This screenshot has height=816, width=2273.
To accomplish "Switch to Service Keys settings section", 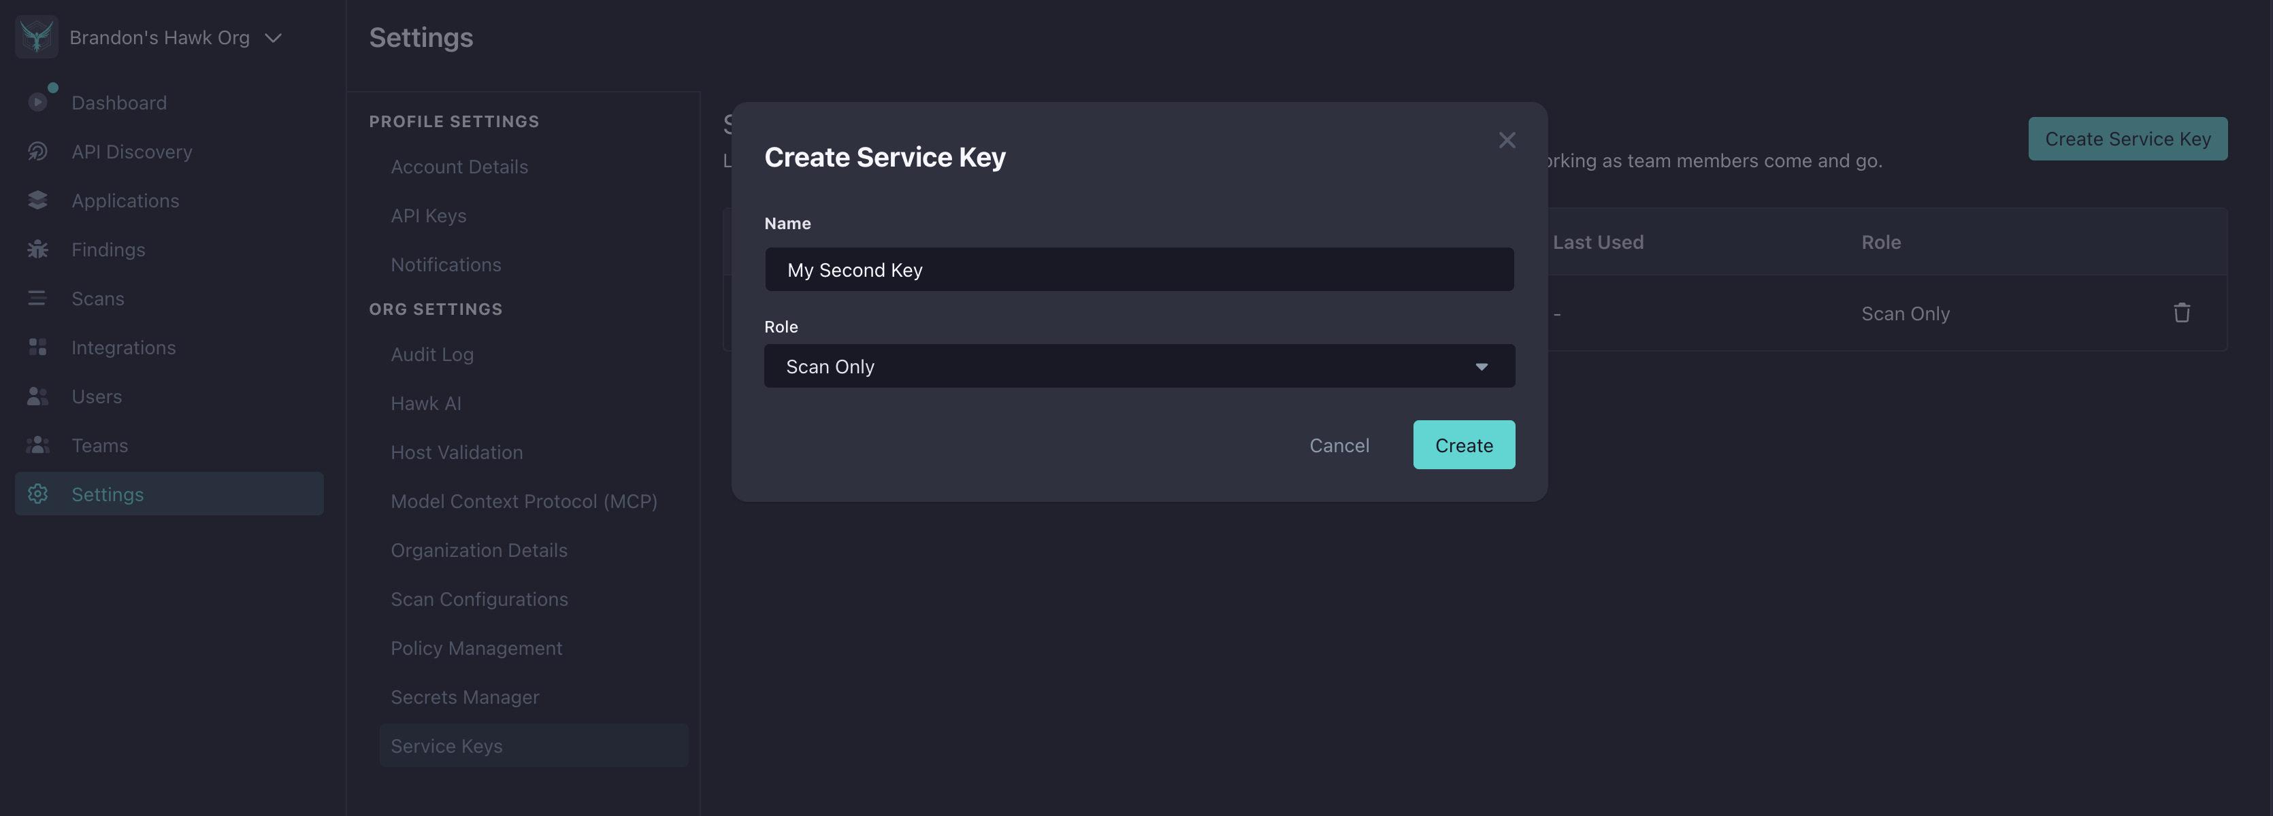I will (446, 745).
